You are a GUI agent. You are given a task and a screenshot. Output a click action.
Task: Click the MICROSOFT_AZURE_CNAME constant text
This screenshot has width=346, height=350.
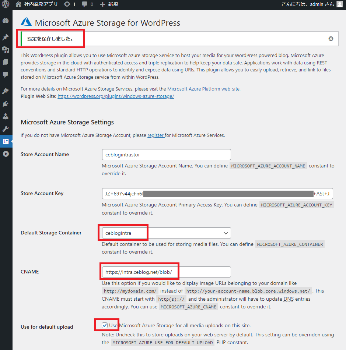188,307
